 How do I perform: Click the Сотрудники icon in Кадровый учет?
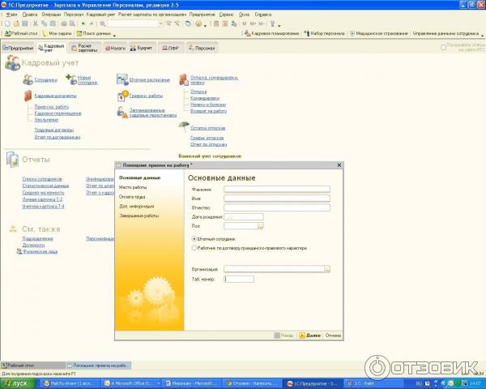28,79
